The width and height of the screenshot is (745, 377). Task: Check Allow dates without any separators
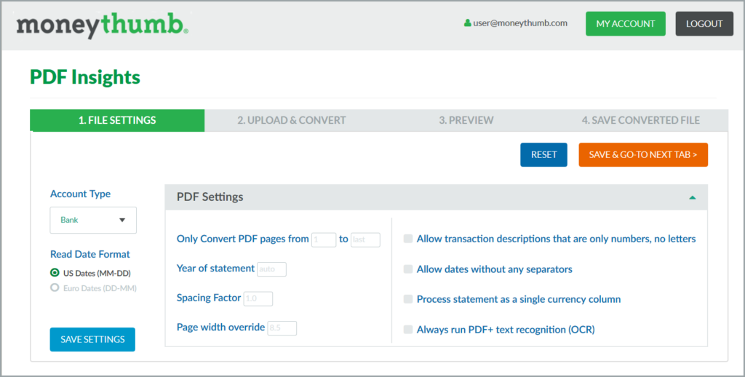click(x=407, y=269)
